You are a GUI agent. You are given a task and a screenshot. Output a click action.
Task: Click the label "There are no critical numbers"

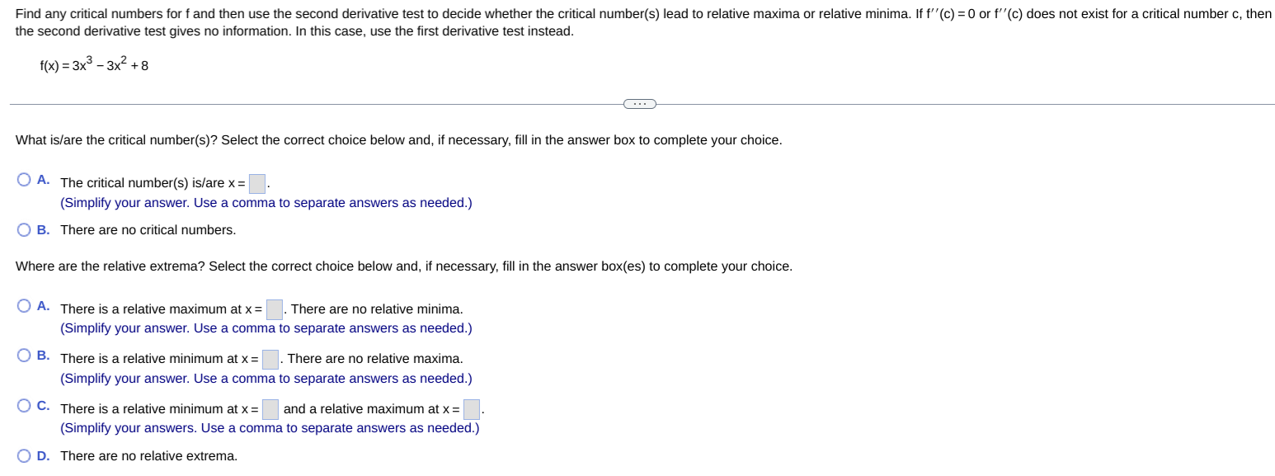click(147, 229)
